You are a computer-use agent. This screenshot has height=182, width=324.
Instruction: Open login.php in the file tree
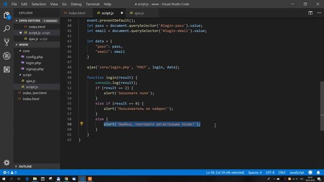pos(37,63)
